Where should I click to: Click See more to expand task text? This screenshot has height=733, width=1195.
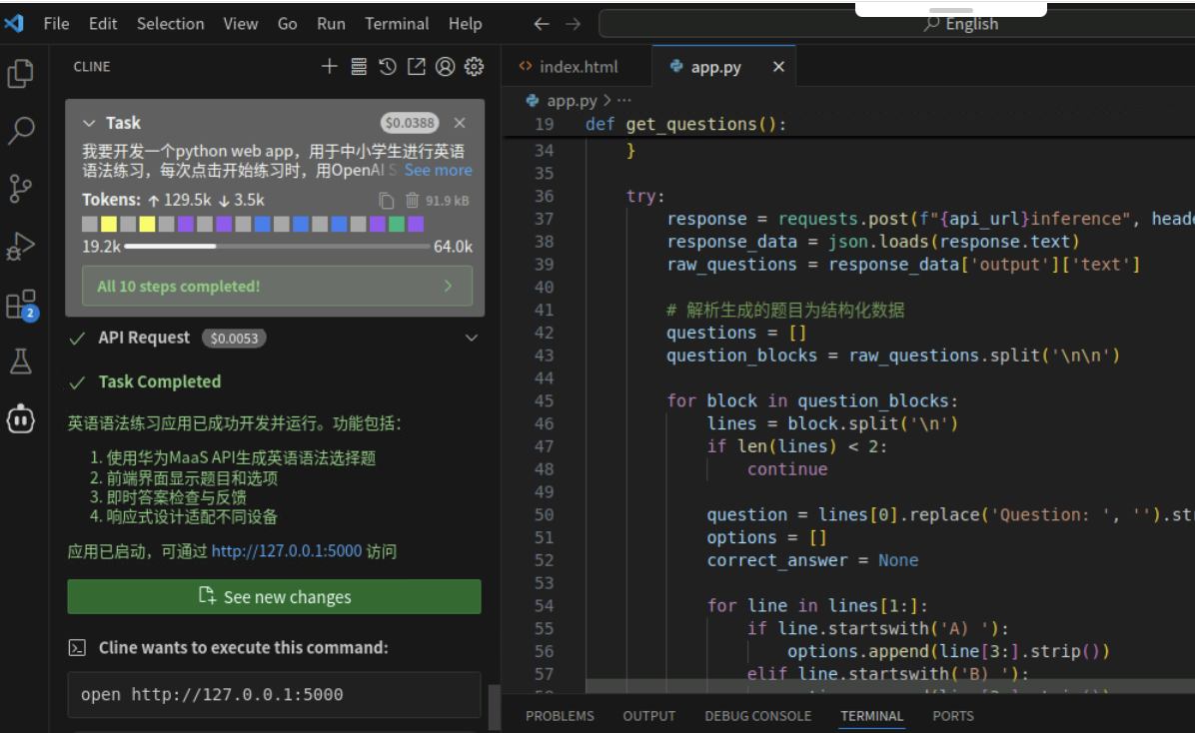[x=438, y=171]
